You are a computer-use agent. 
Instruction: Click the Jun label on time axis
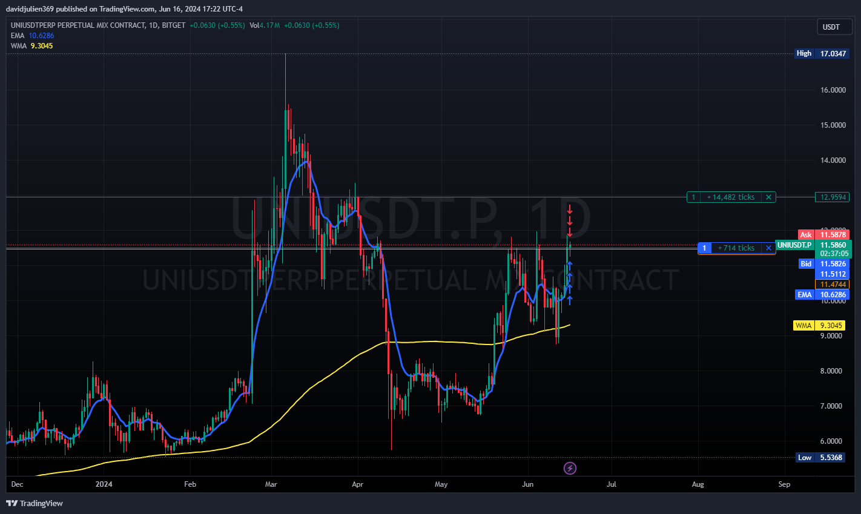pyautogui.click(x=528, y=484)
